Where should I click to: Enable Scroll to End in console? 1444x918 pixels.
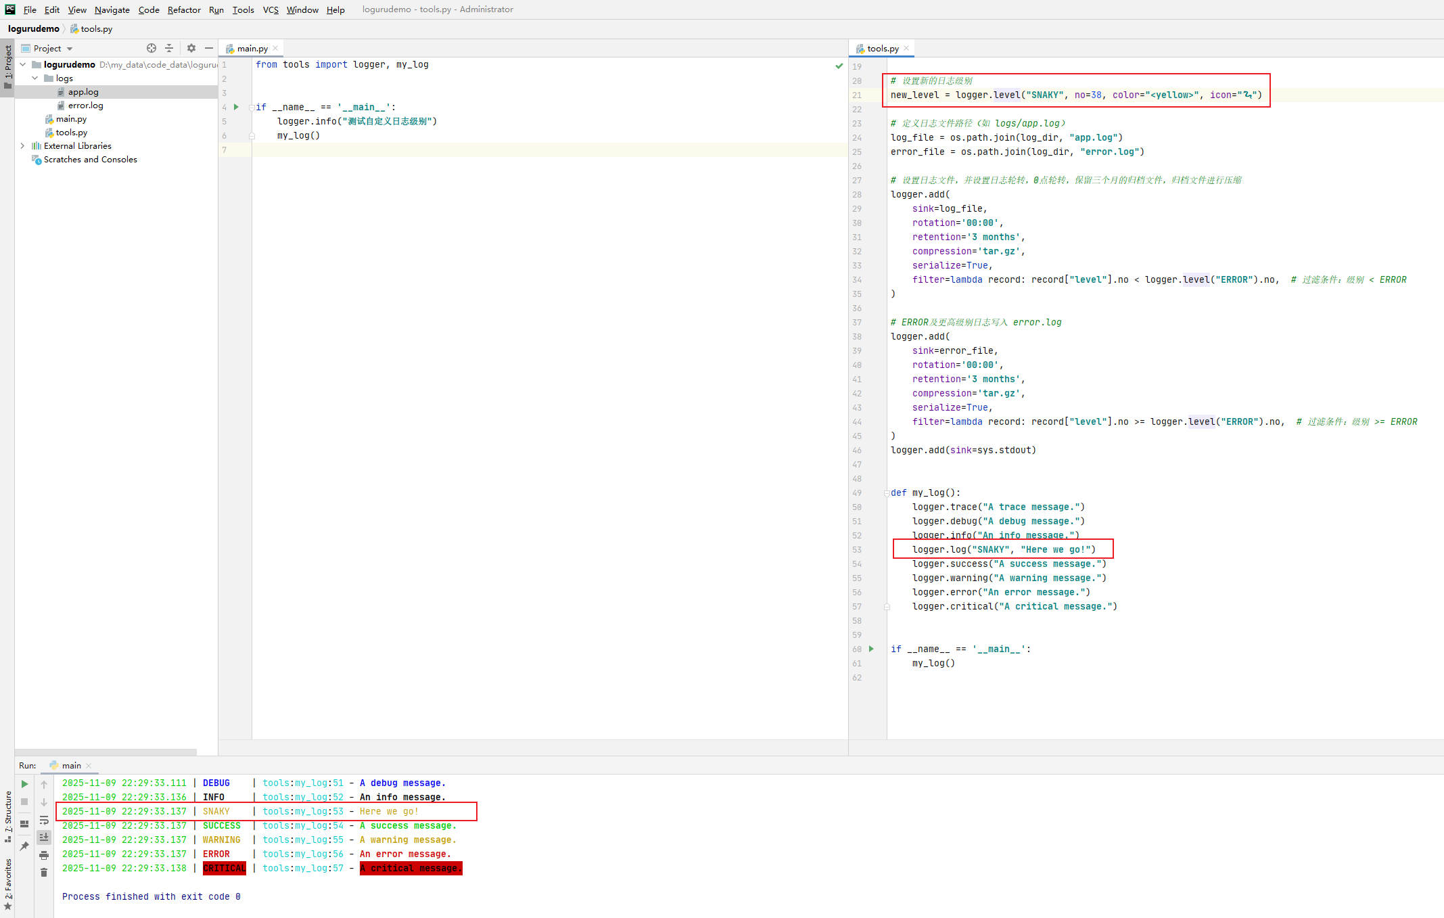pos(44,837)
